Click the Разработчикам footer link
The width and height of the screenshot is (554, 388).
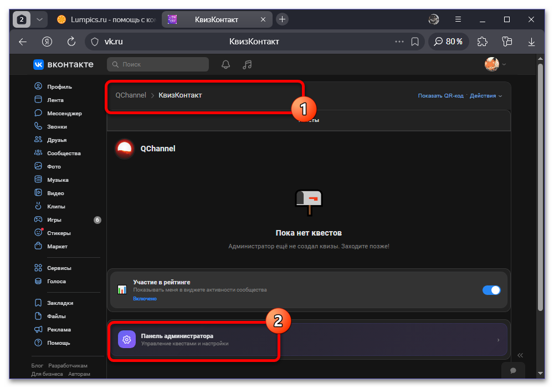click(x=68, y=365)
